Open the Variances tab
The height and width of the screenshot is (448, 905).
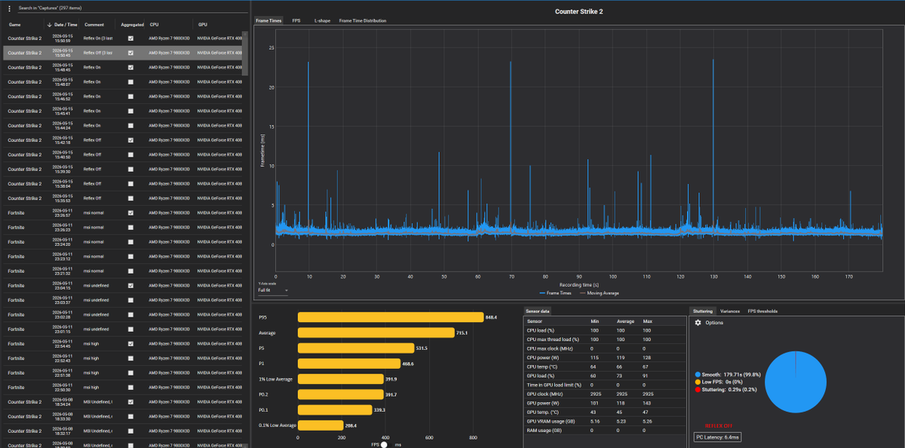tap(730, 311)
